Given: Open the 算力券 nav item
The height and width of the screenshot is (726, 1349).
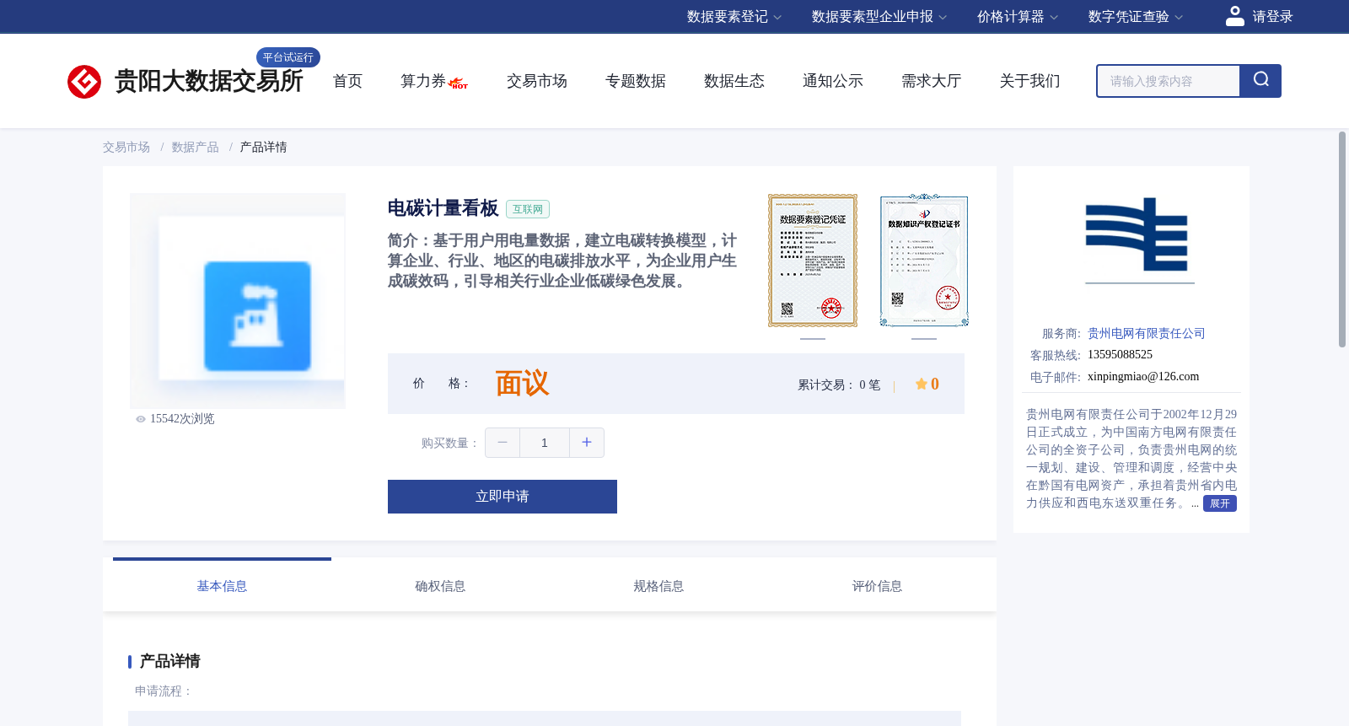Looking at the screenshot, I should tap(423, 81).
